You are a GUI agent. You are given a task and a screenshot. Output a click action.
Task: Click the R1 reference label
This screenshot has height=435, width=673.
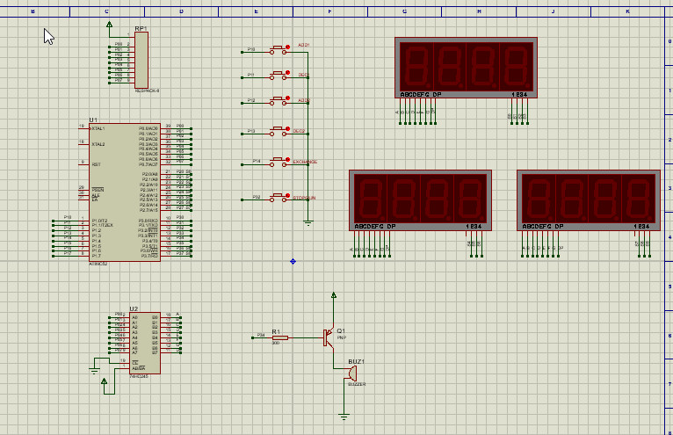click(x=276, y=332)
